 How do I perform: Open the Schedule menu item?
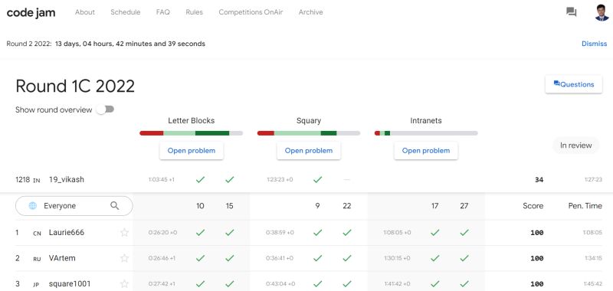click(126, 12)
